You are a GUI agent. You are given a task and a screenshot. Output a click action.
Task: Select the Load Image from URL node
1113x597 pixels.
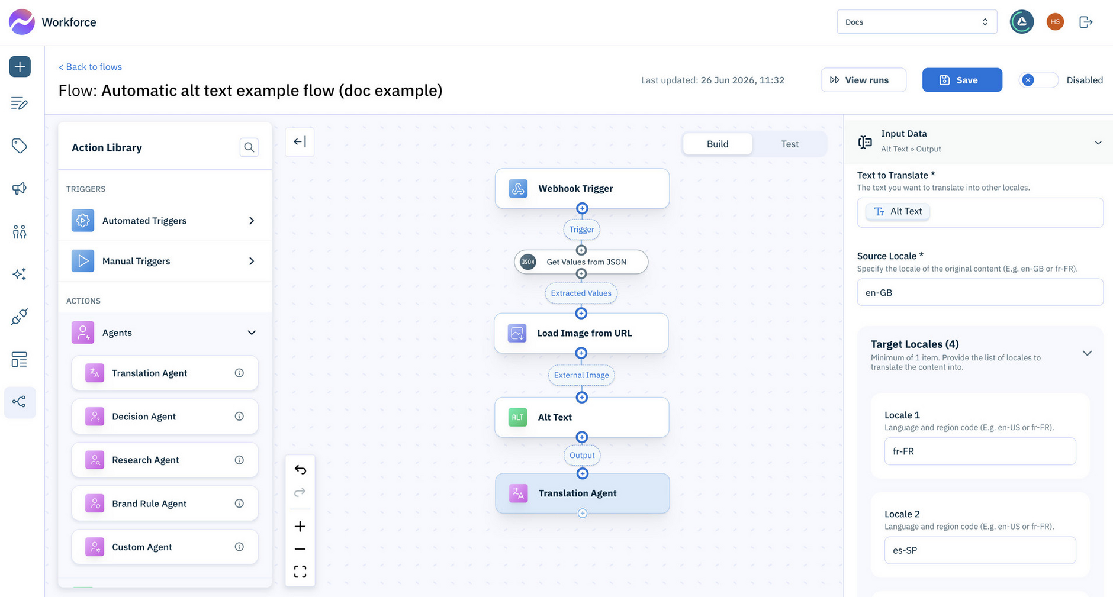point(581,333)
